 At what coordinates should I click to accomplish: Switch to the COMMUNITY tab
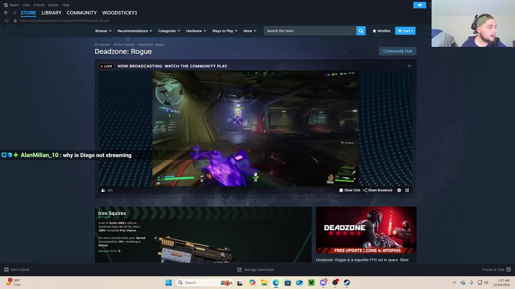[82, 13]
